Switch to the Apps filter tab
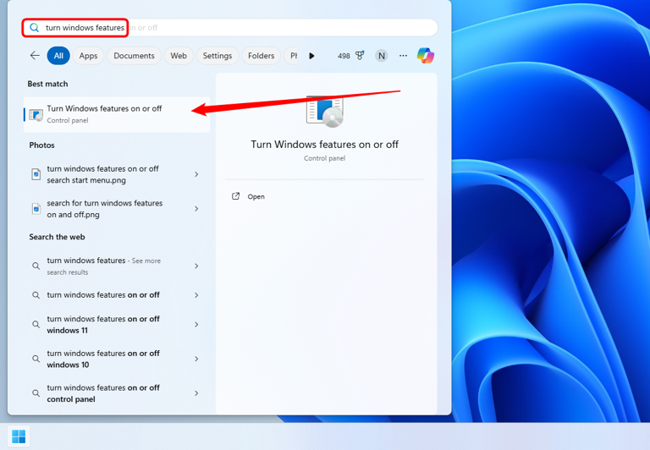This screenshot has width=650, height=450. point(88,56)
